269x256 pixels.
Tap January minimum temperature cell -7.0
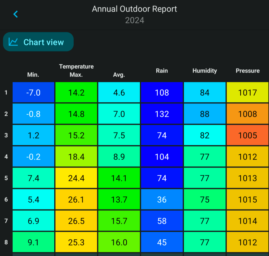[33, 92]
